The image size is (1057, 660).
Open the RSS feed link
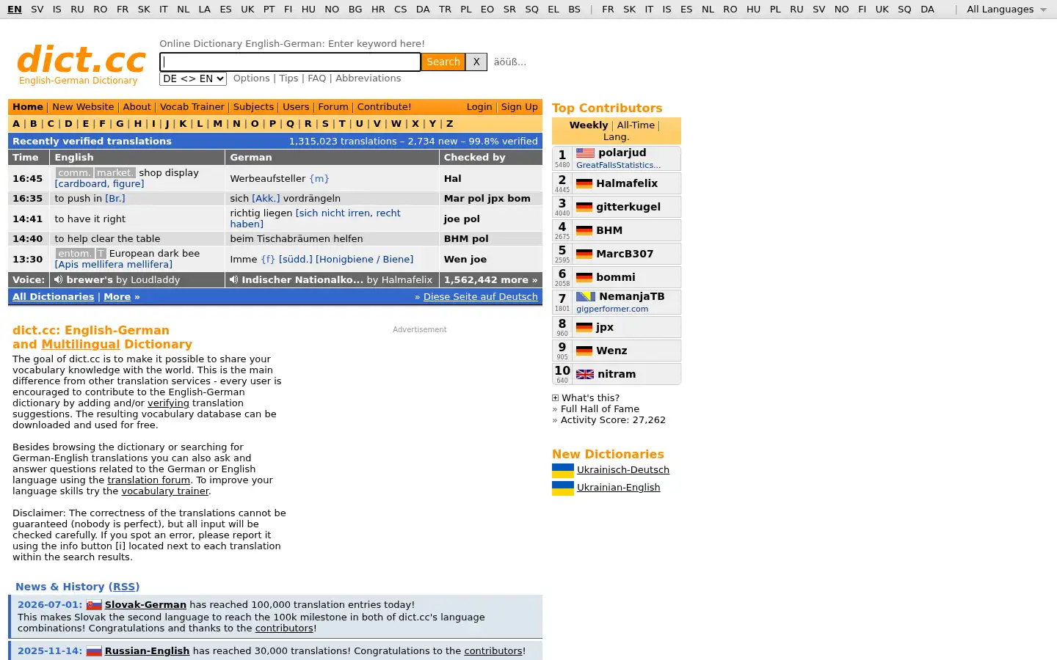(x=124, y=587)
